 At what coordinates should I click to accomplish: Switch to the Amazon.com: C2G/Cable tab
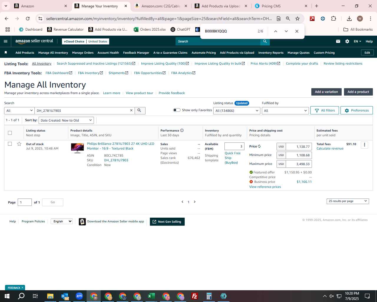[161, 6]
